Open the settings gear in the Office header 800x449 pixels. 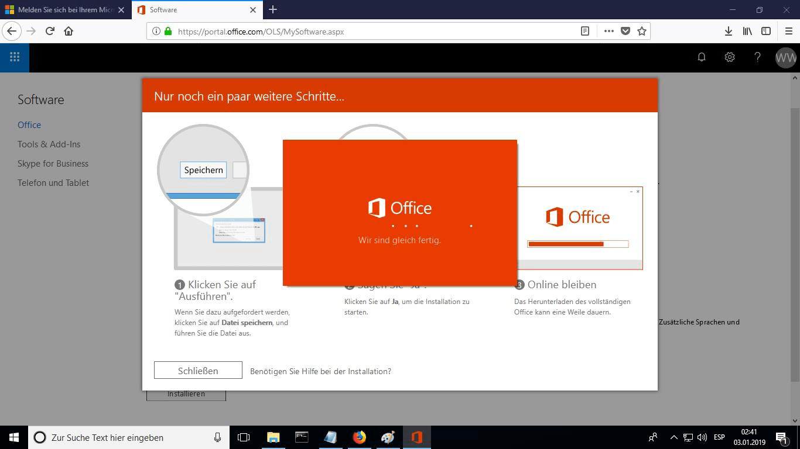(x=729, y=57)
